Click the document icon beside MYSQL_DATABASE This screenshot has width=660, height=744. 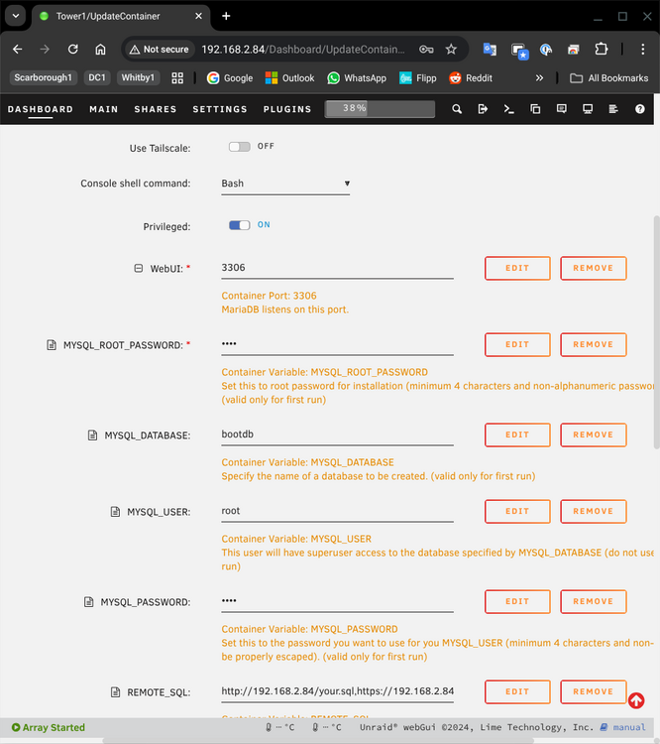[x=92, y=435]
